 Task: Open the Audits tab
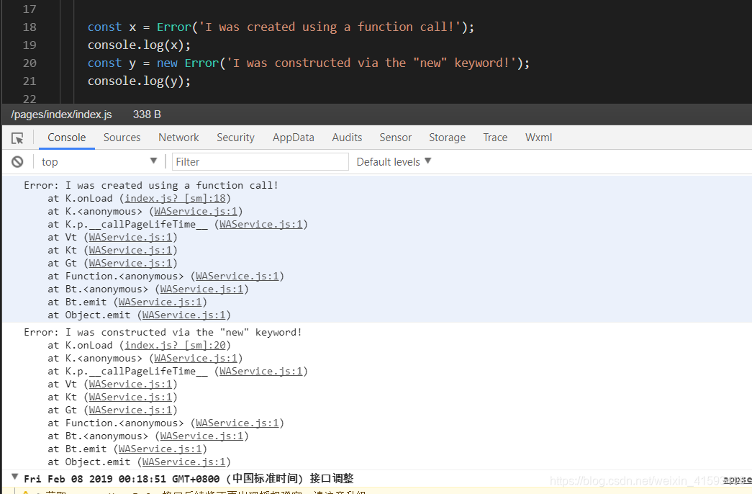[347, 137]
